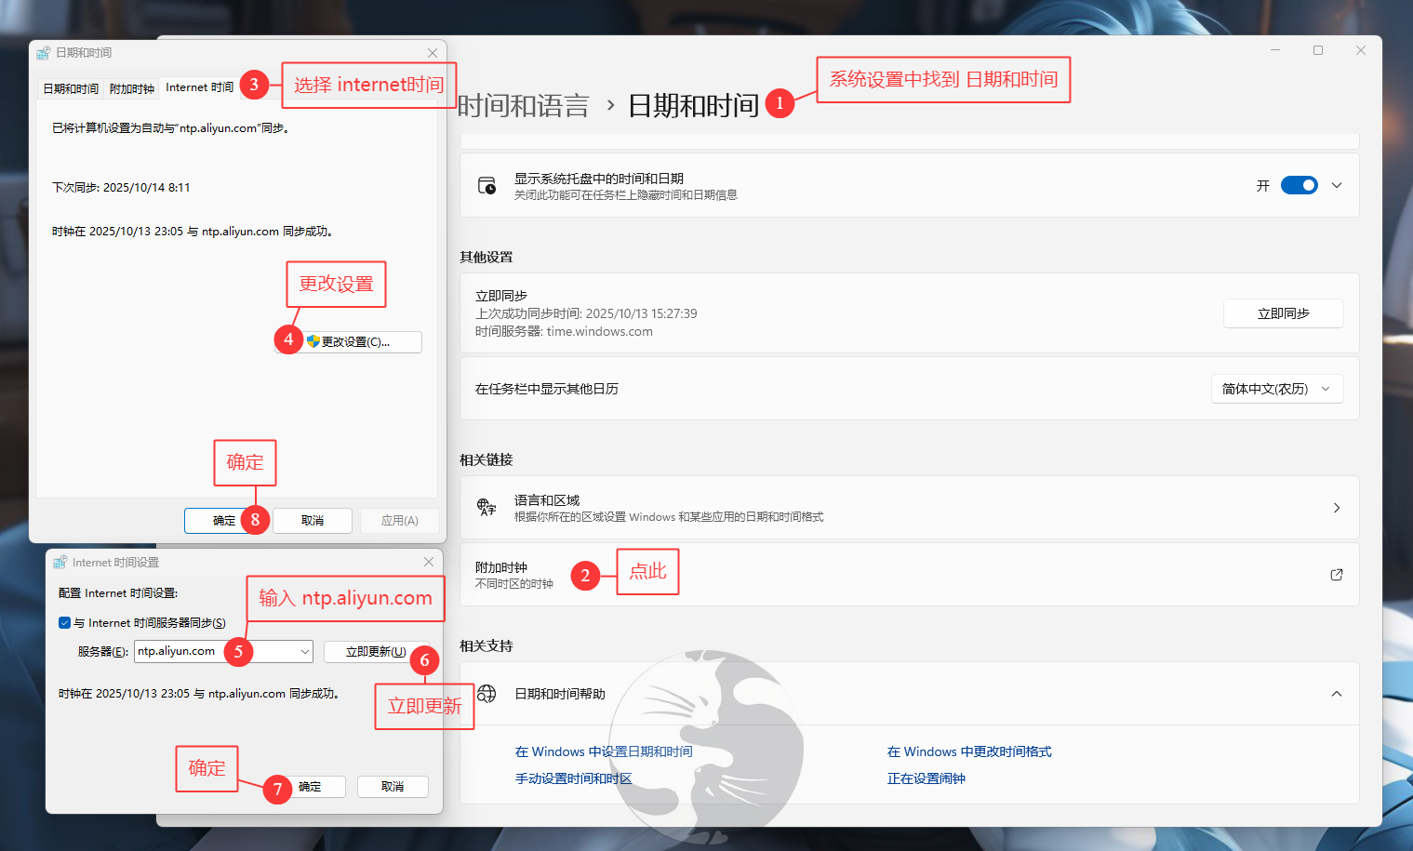Screen dimensions: 1413x851
Task: Open the 在 Windows 中设置日期和时间 link
Action: (x=601, y=751)
